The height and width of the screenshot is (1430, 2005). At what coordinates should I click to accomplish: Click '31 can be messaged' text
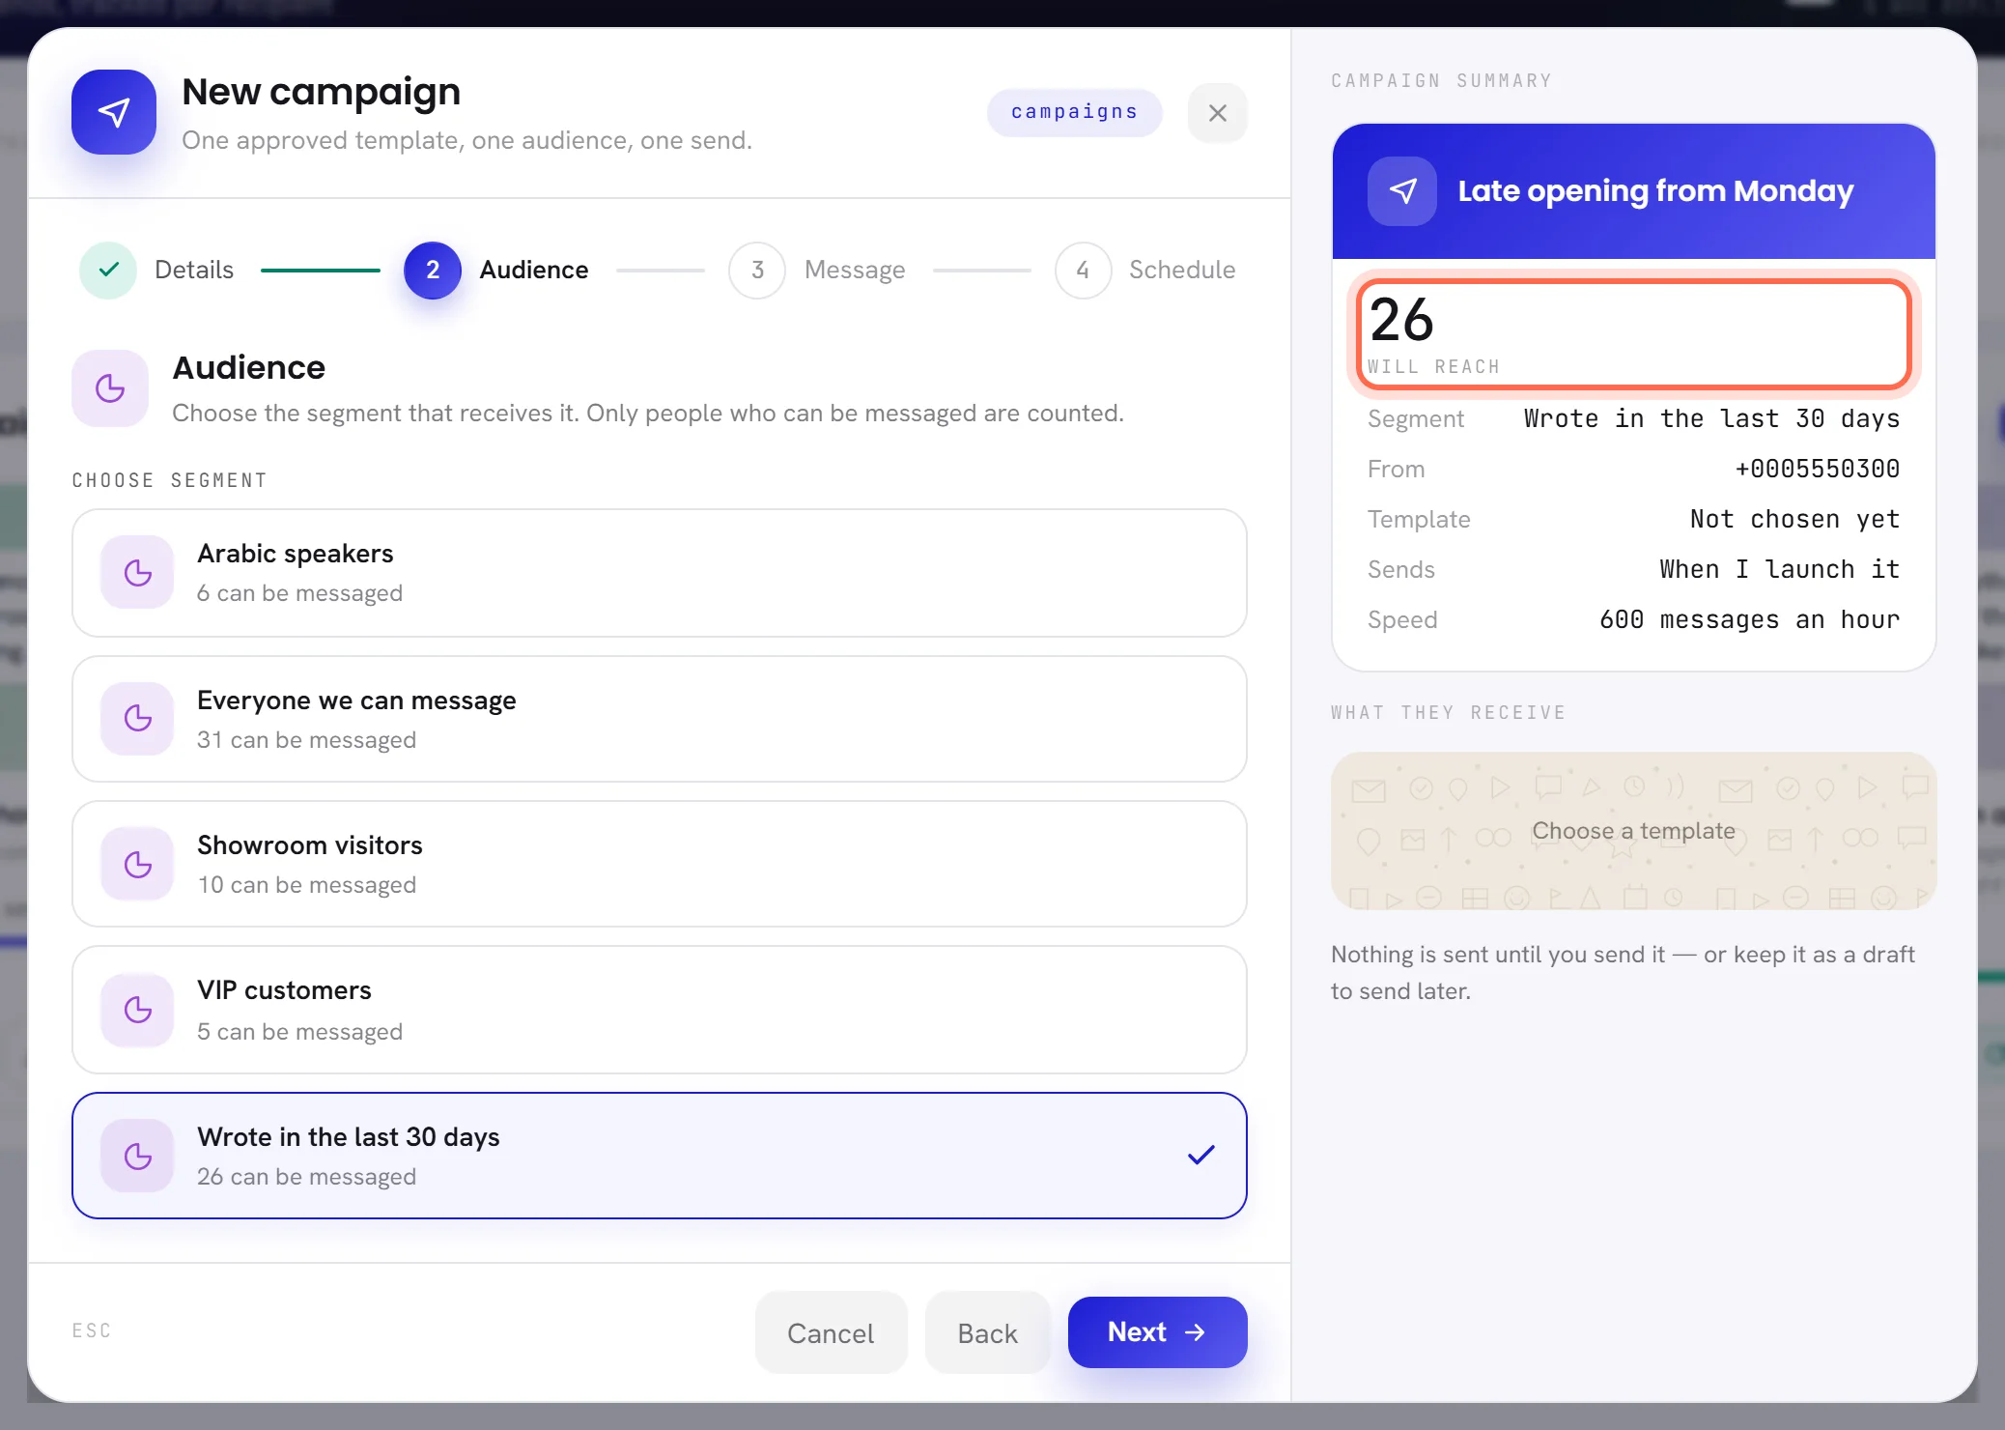pos(306,740)
